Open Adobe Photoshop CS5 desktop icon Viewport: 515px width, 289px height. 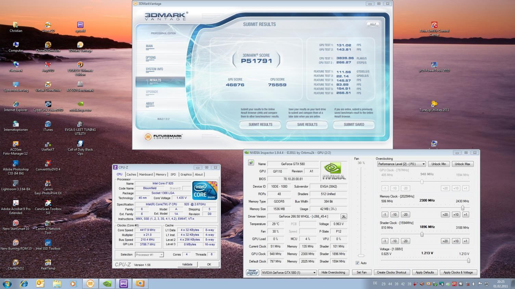[16, 167]
